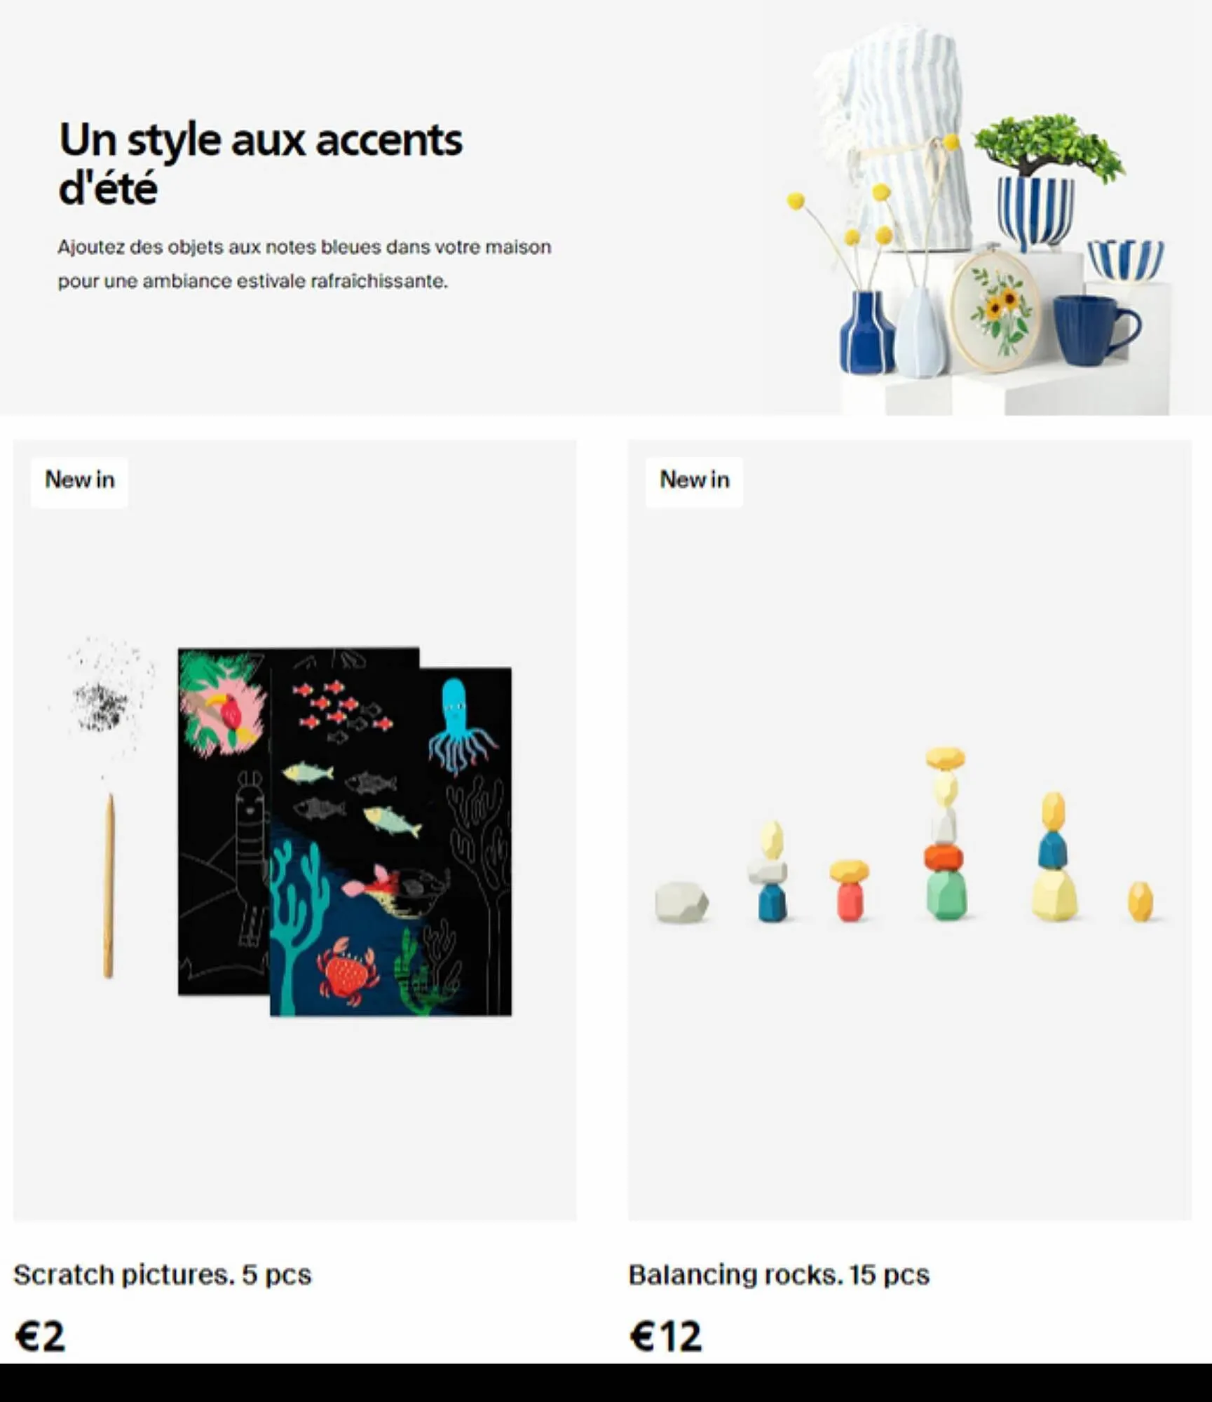
Task: Click the single grey balancing rock
Action: (x=681, y=902)
